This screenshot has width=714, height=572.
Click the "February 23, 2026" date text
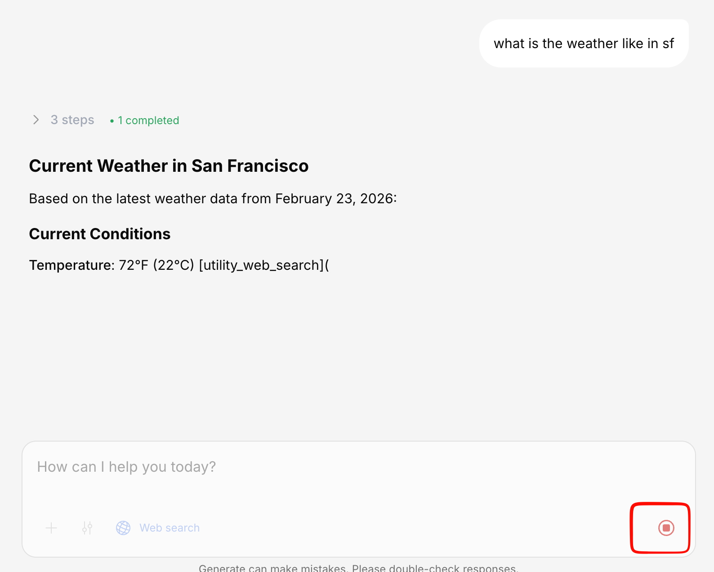tap(335, 199)
